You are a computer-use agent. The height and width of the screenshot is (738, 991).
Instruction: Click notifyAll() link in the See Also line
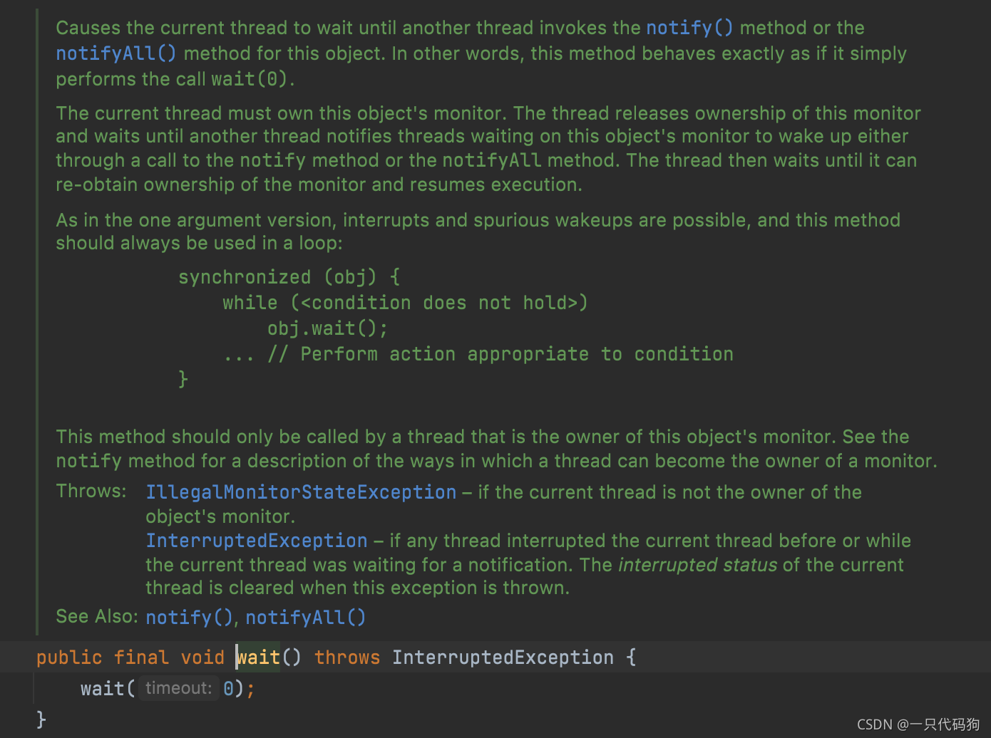(x=306, y=617)
